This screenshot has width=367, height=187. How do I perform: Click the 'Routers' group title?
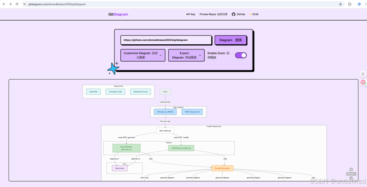pos(169,142)
